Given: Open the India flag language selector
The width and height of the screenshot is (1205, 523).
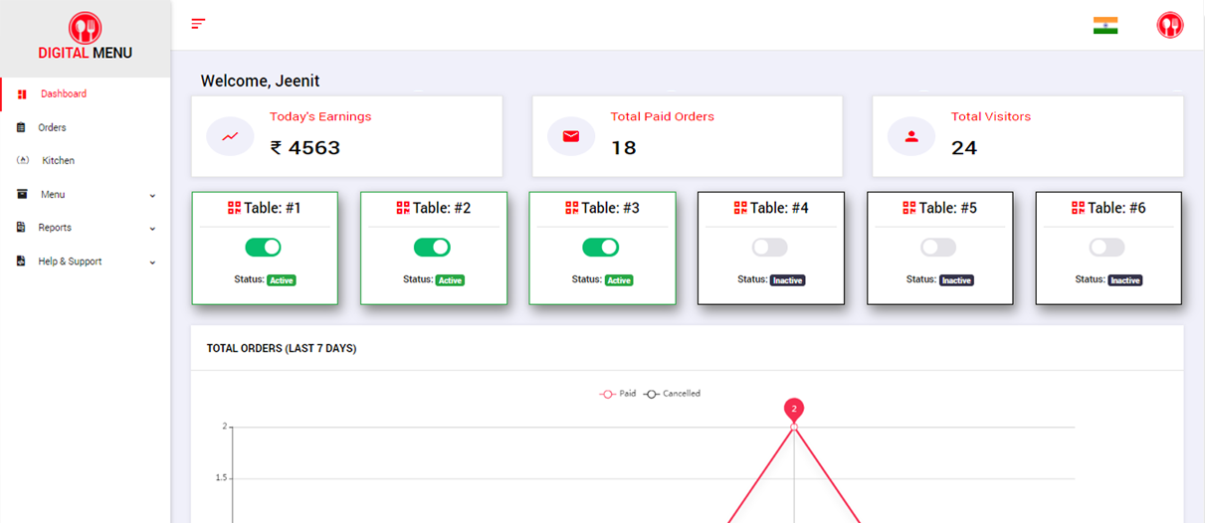Looking at the screenshot, I should pos(1105,26).
